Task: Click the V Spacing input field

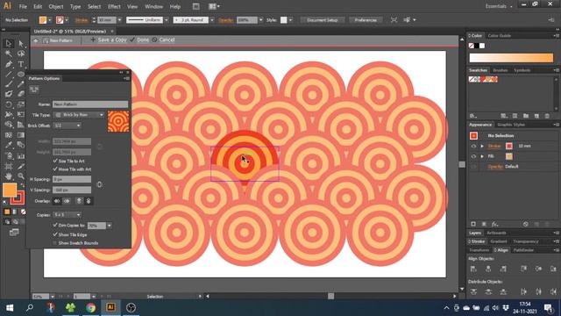Action: (x=72, y=190)
